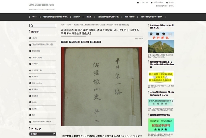Click the アーカイブ sidebar heading
This screenshot has height=138, width=206.
coord(36,129)
